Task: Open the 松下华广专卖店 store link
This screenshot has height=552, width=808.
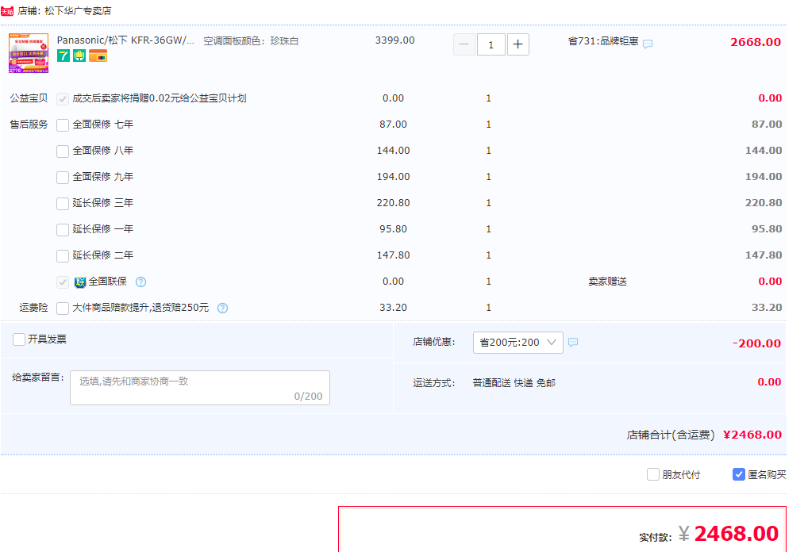Action: coord(78,11)
